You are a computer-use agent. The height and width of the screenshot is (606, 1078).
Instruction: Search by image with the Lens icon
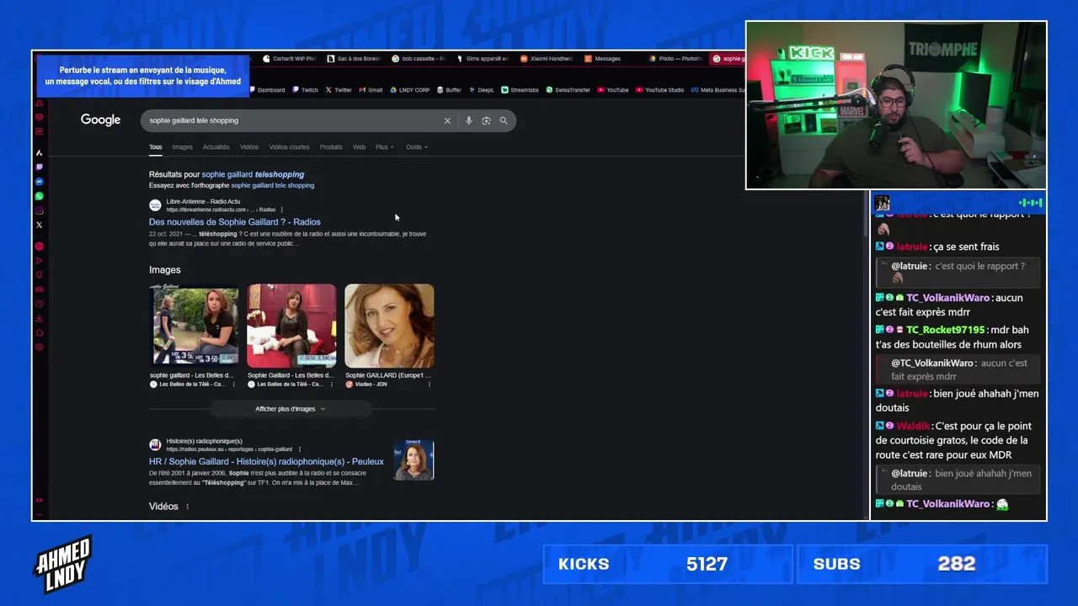486,120
